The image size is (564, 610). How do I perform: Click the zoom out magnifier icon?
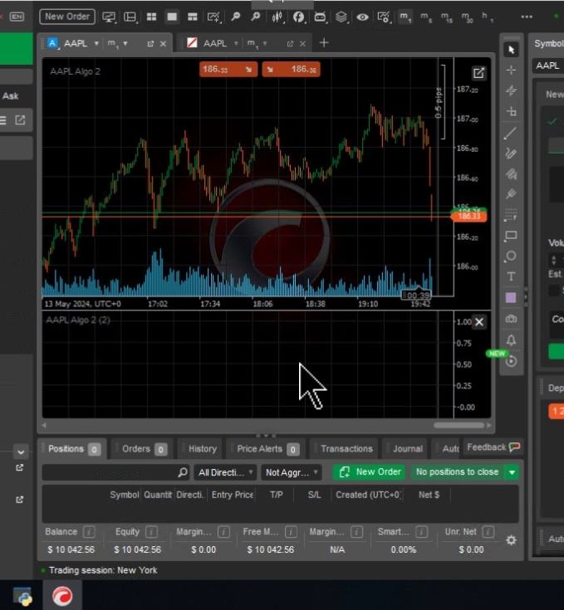[236, 17]
